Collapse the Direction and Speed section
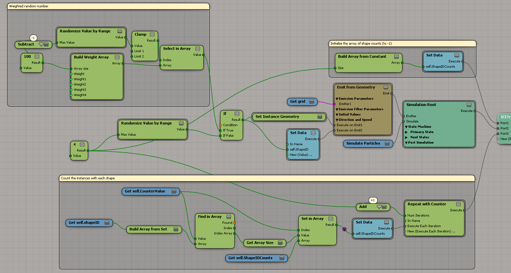Viewport: 511px width, 273px height. (337, 120)
